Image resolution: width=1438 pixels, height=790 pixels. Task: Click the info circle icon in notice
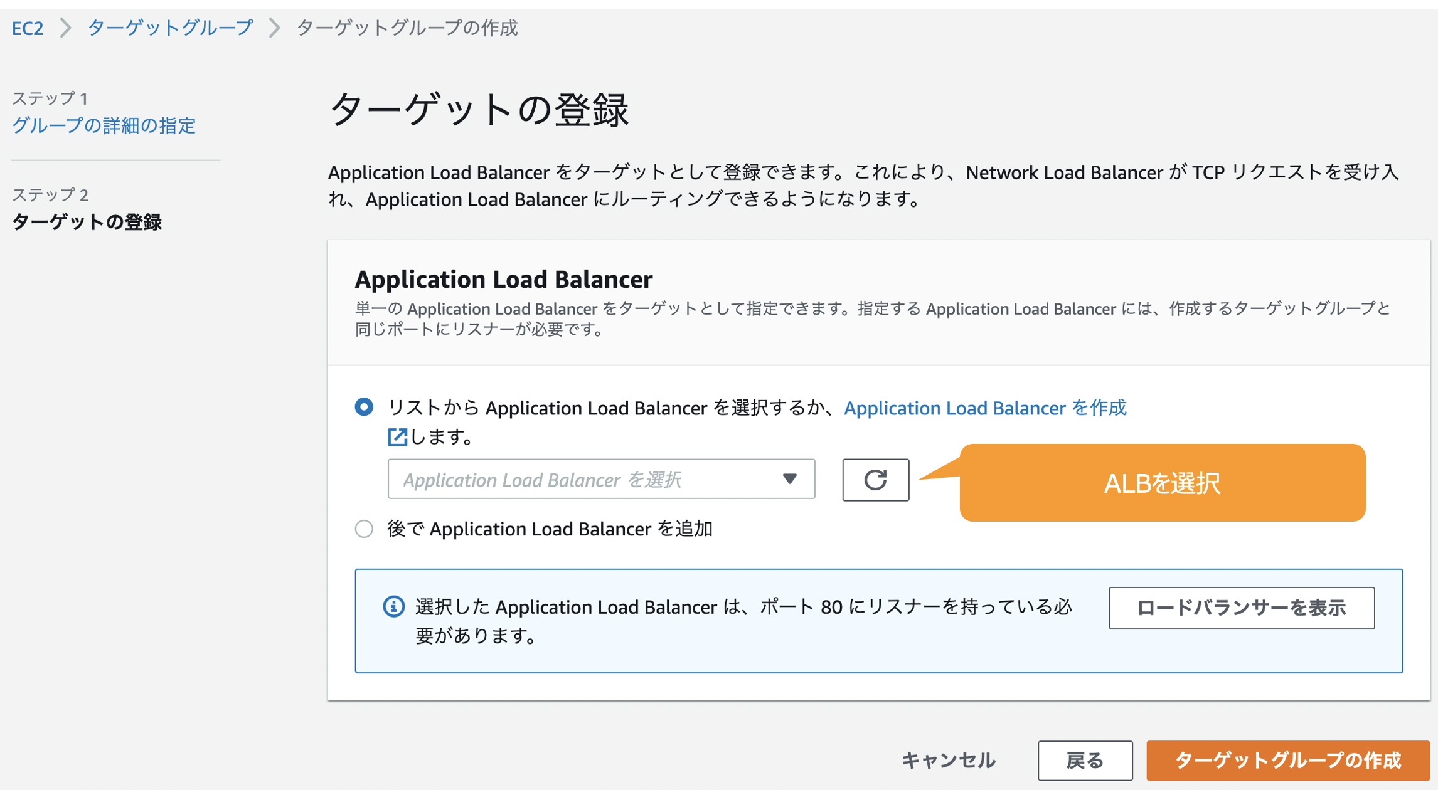coord(393,606)
